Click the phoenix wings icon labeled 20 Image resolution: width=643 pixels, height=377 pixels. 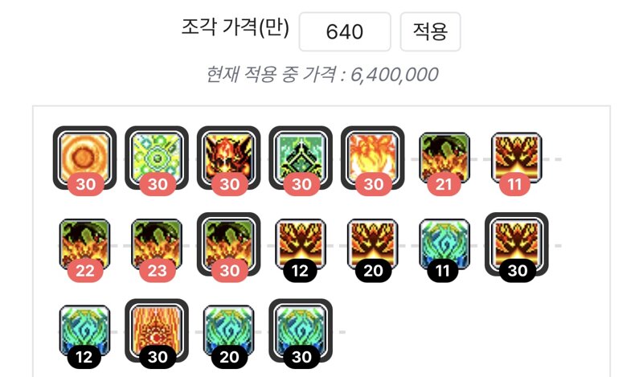point(373,244)
